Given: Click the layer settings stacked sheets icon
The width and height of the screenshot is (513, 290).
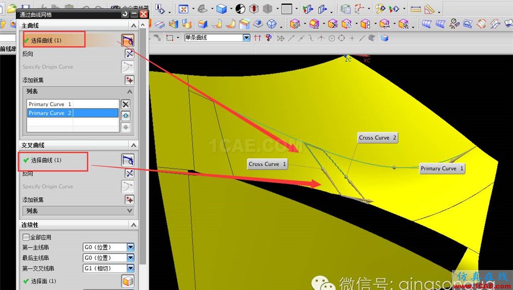Looking at the screenshot, I should coord(346,9).
